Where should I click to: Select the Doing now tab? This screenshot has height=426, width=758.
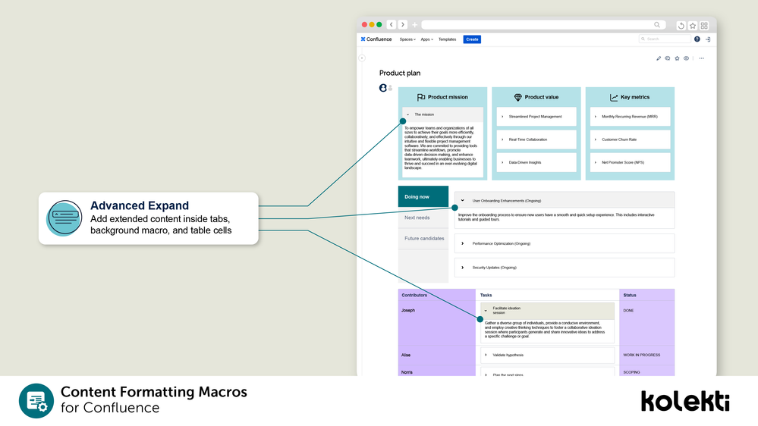pos(423,196)
